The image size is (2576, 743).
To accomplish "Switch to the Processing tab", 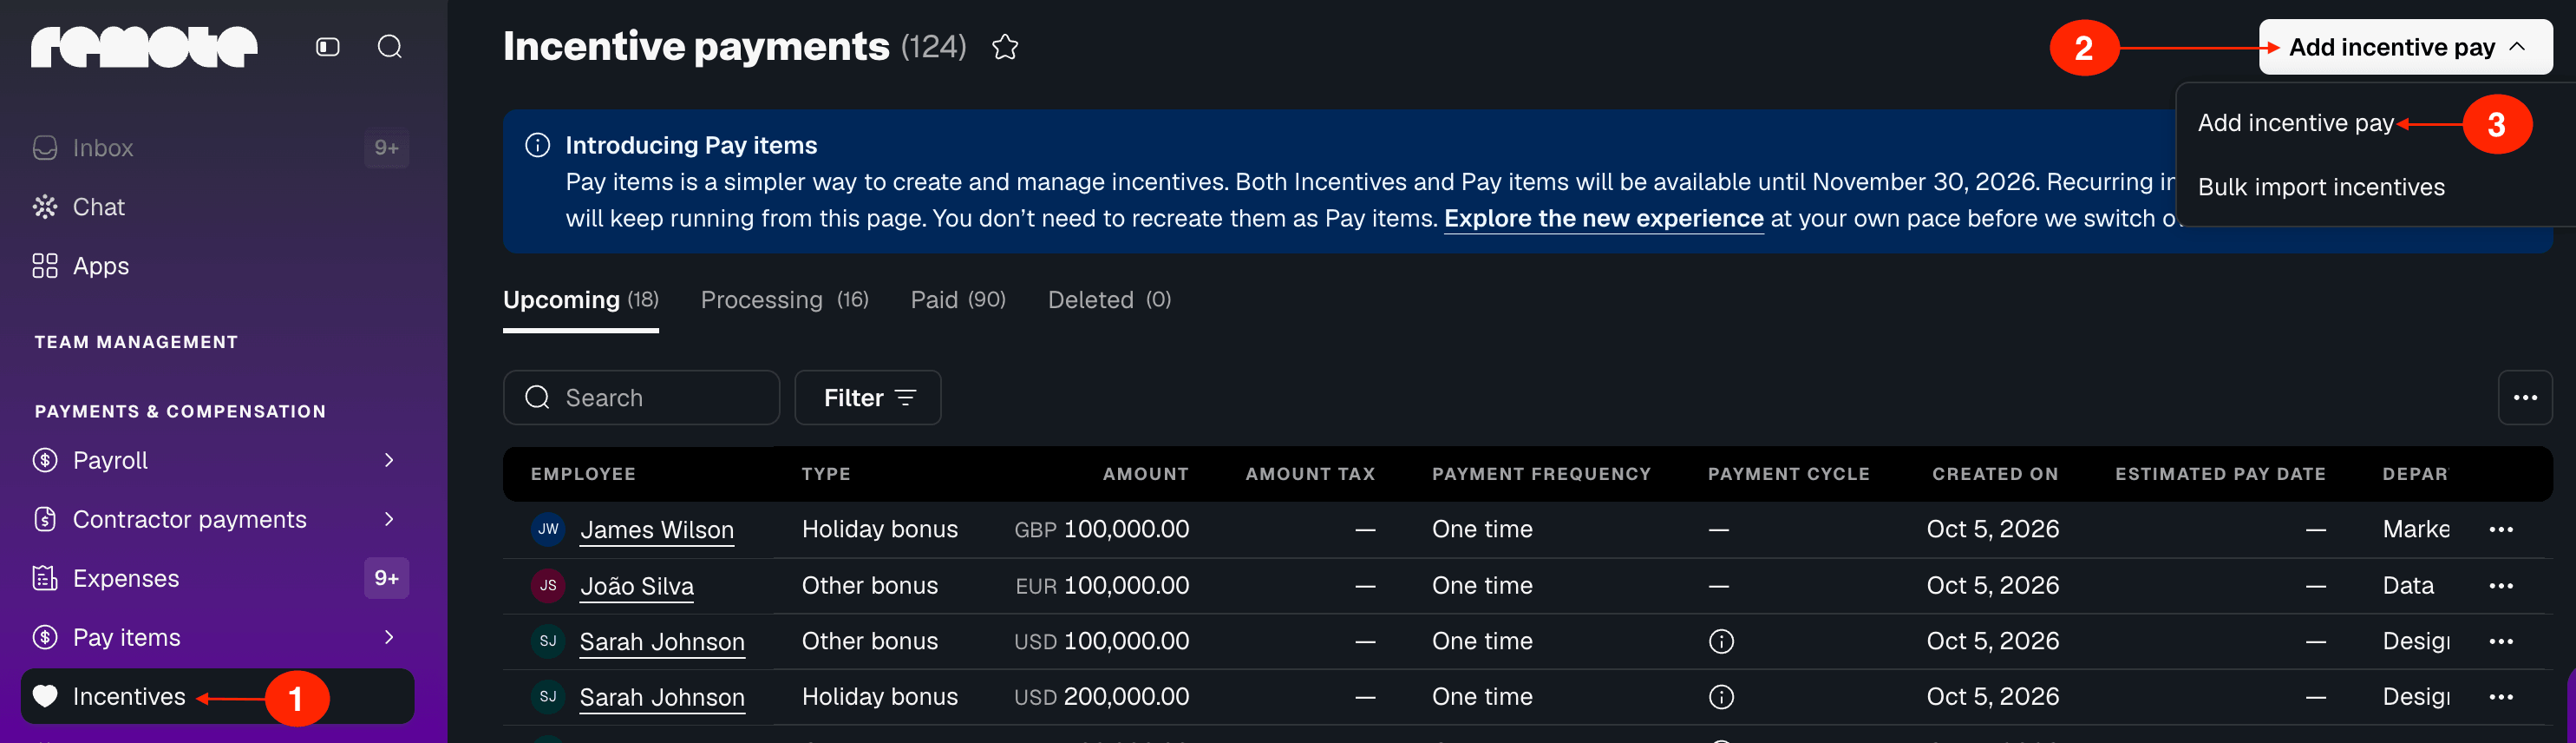I will tap(784, 299).
